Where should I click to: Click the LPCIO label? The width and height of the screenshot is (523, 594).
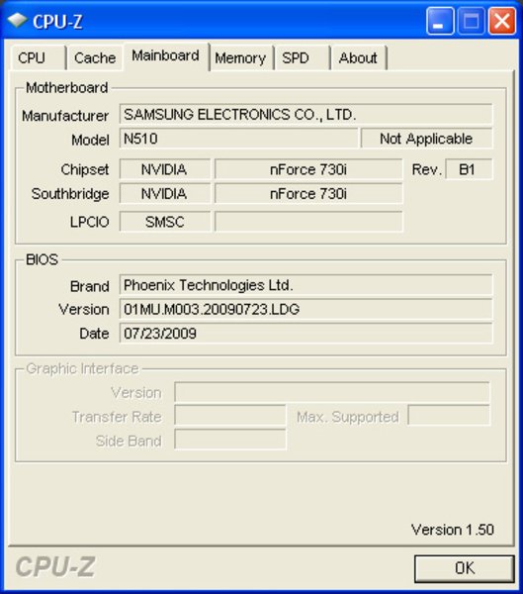tap(90, 222)
